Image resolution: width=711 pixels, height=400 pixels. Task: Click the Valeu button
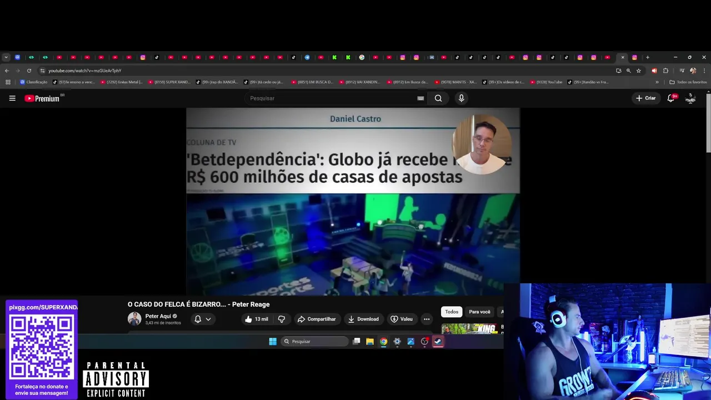point(402,319)
